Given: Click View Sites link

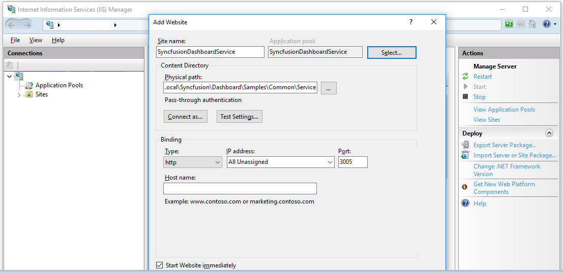Looking at the screenshot, I should tap(487, 120).
